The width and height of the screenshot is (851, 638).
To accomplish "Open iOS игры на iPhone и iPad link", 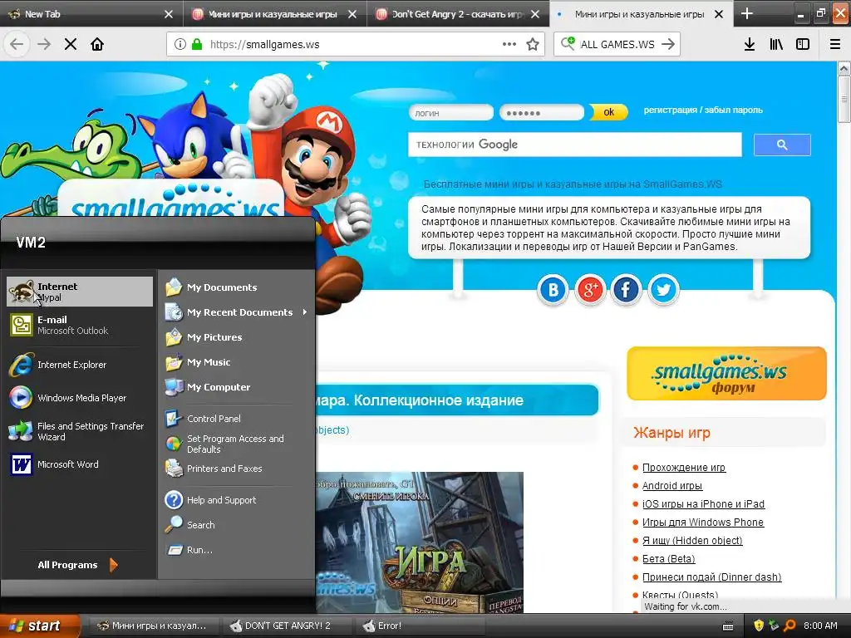I will coord(703,504).
